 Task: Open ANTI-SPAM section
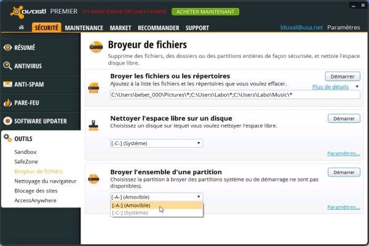tap(40, 84)
